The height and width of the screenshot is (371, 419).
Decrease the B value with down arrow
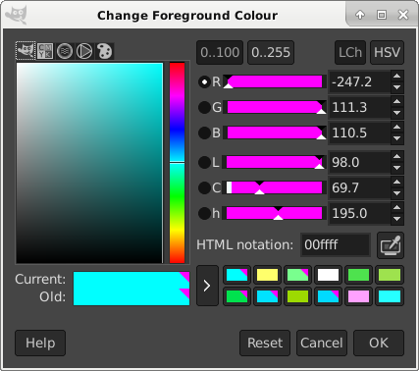[397, 138]
